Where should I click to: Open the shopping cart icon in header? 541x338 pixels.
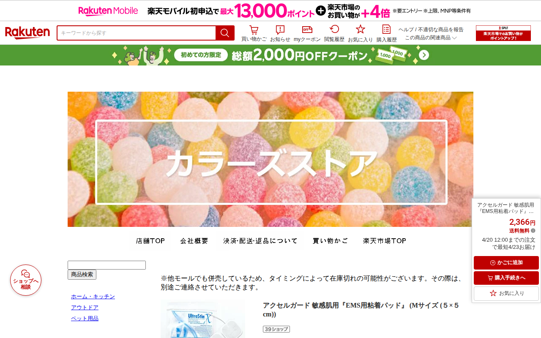(x=254, y=33)
